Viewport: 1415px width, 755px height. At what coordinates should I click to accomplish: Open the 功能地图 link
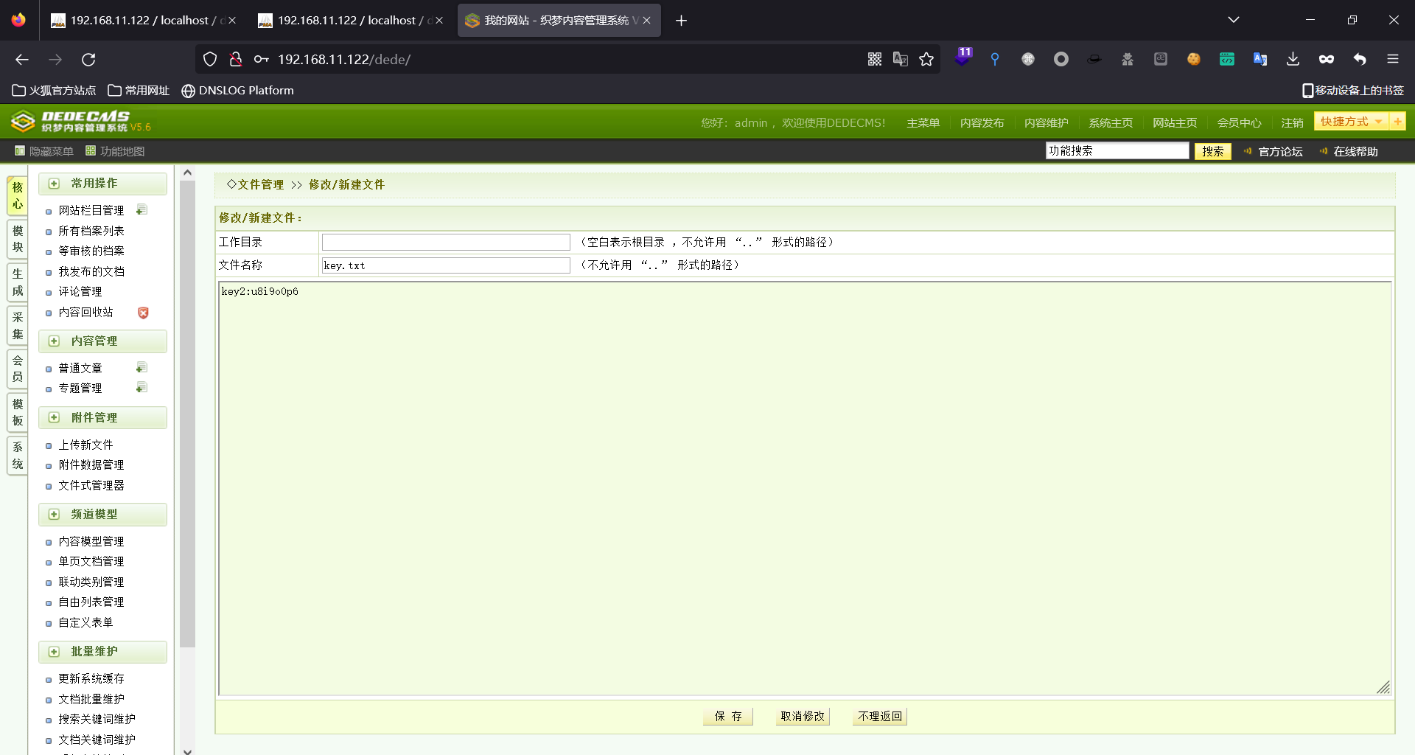115,151
